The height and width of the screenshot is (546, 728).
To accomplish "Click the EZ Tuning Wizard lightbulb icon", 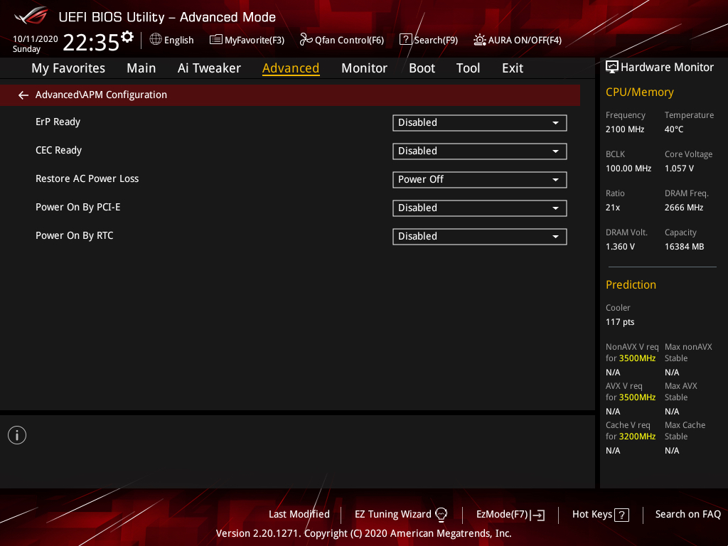I will [x=441, y=515].
